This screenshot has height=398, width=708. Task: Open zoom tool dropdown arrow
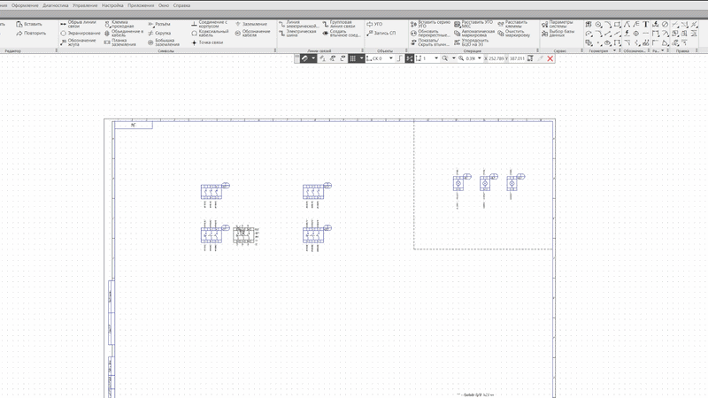[x=453, y=58]
